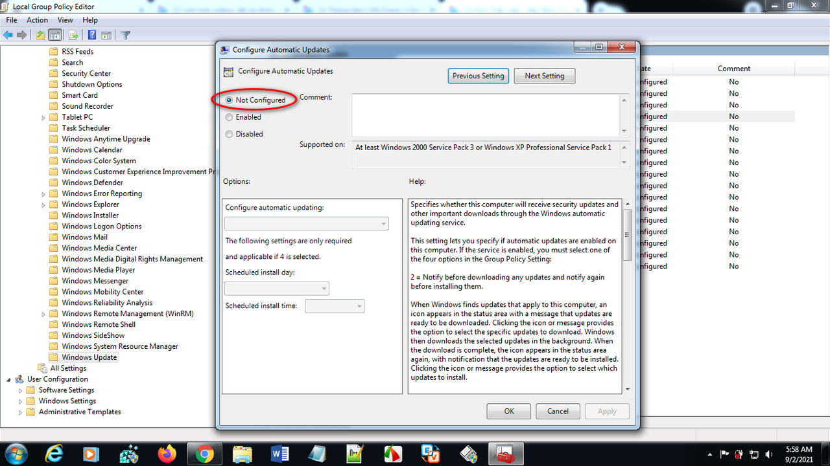Expand Windows Settings under User Configuration

pyautogui.click(x=21, y=401)
